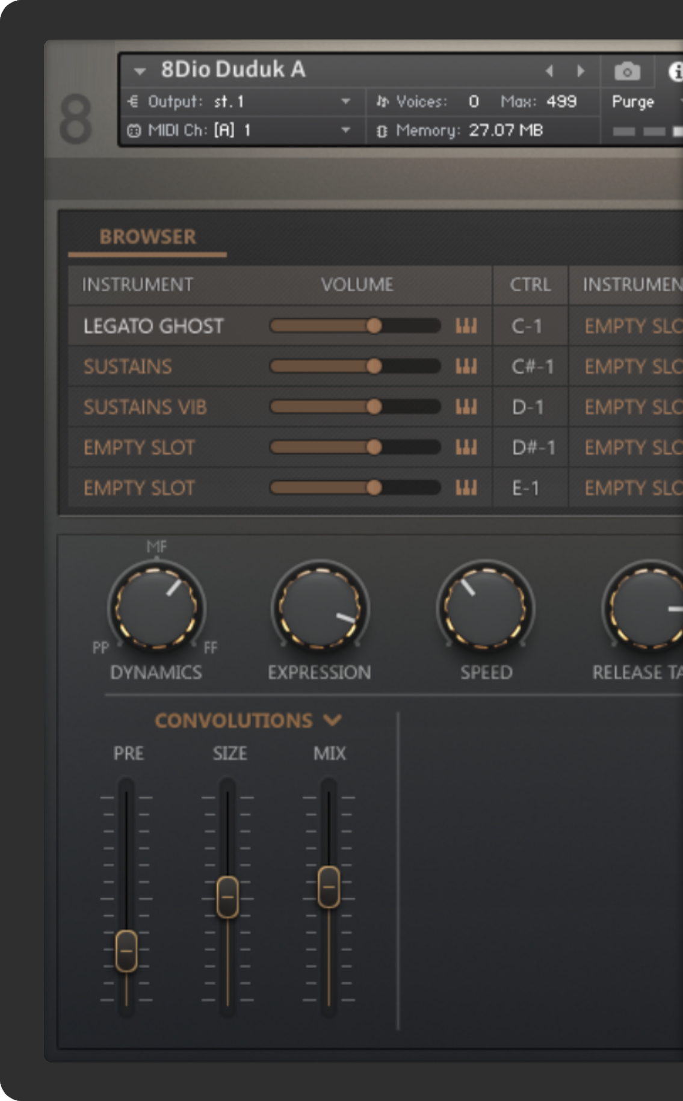683x1101 pixels.
Task: Click the VOLUME column header
Action: [357, 285]
